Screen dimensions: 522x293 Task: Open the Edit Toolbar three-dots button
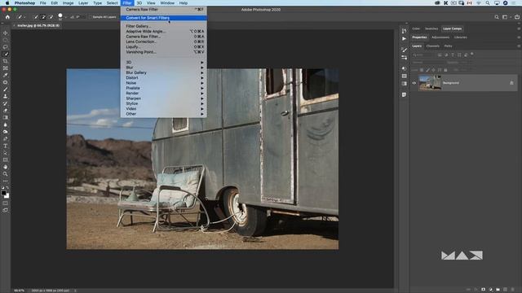(6, 181)
